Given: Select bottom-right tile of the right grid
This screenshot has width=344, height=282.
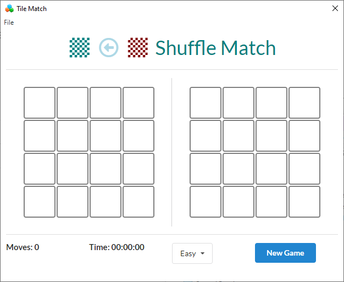Looking at the screenshot, I should coord(304,202).
